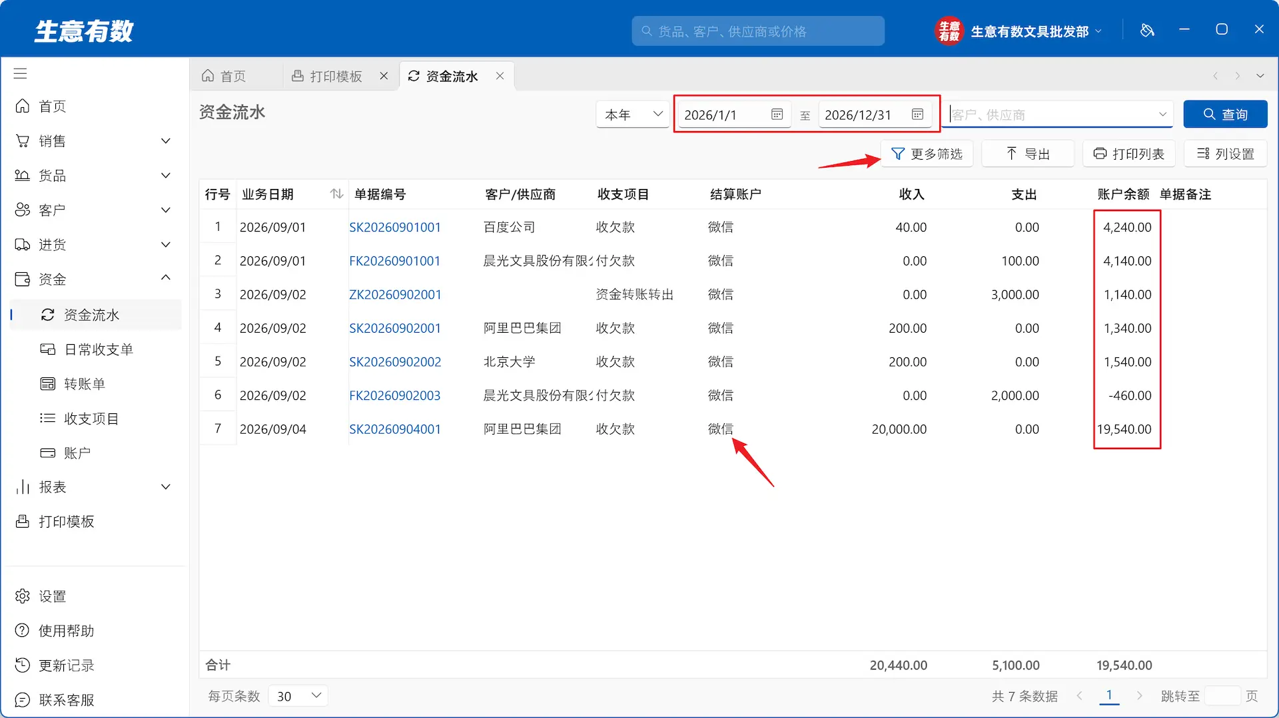Open the 生意有数文具批发部 account dropdown
The height and width of the screenshot is (718, 1279).
(x=1019, y=31)
